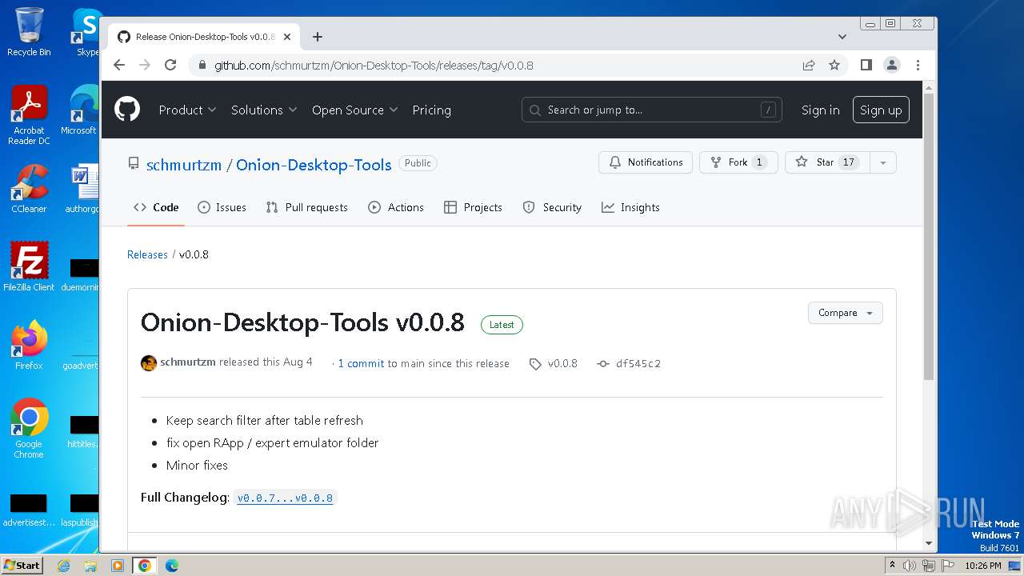The height and width of the screenshot is (576, 1024).
Task: Click the Notifications button
Action: (646, 162)
